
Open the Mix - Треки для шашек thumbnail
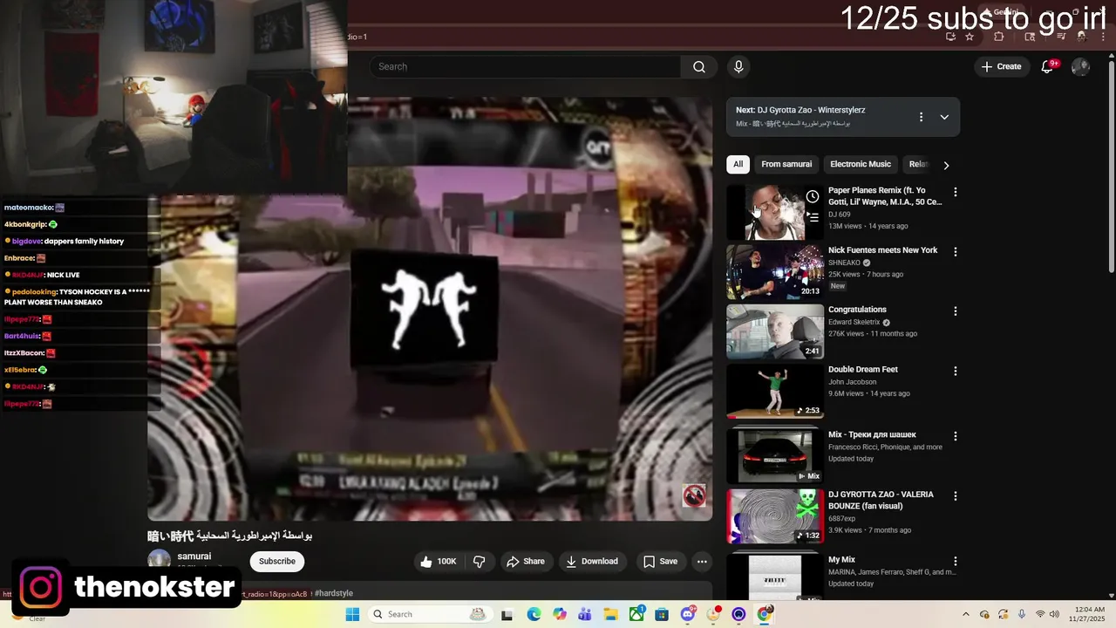point(775,456)
